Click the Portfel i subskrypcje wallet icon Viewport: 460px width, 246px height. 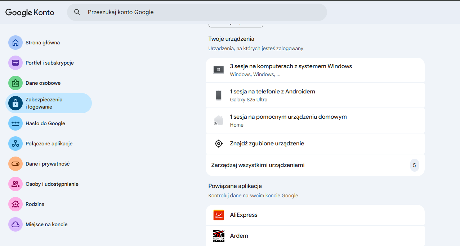[x=15, y=63]
